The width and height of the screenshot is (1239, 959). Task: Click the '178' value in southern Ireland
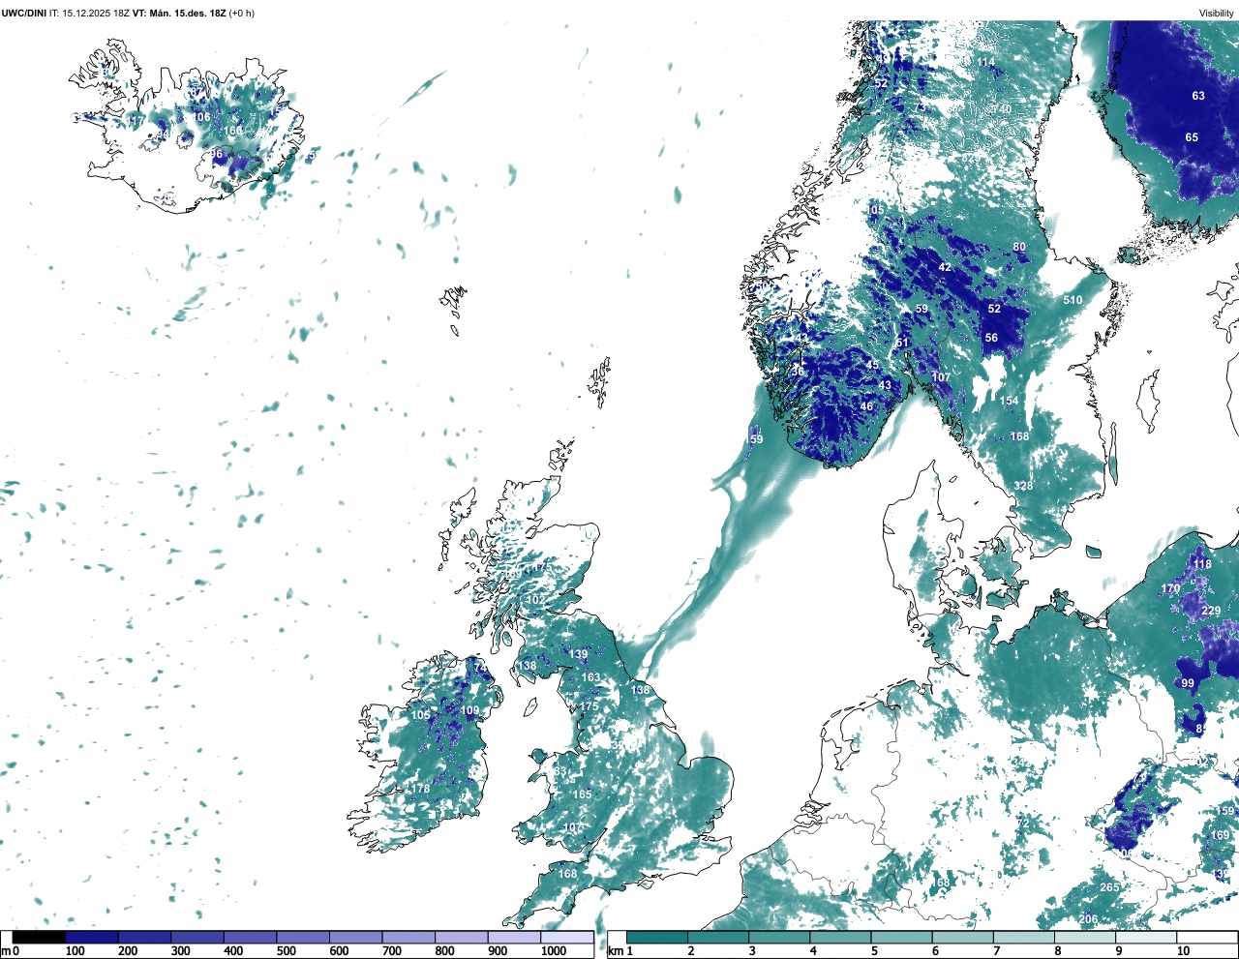pyautogui.click(x=420, y=789)
